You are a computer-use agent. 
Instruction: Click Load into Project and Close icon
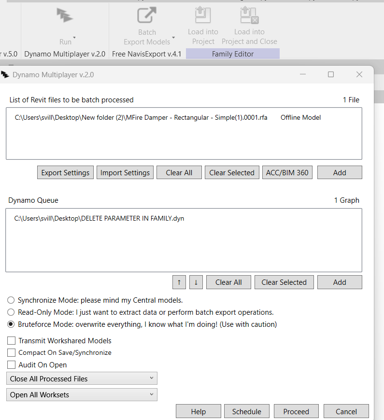(x=249, y=15)
